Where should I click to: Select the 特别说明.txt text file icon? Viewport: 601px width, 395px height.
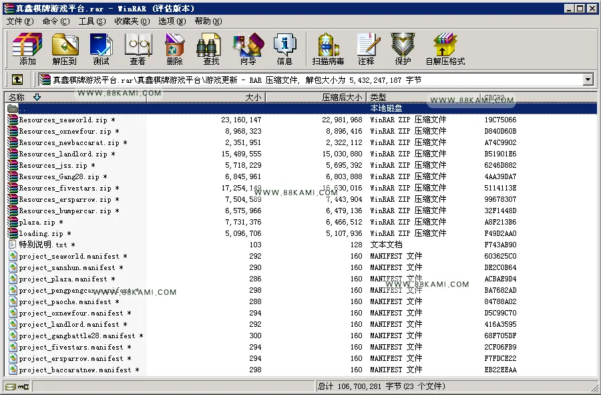pos(13,245)
